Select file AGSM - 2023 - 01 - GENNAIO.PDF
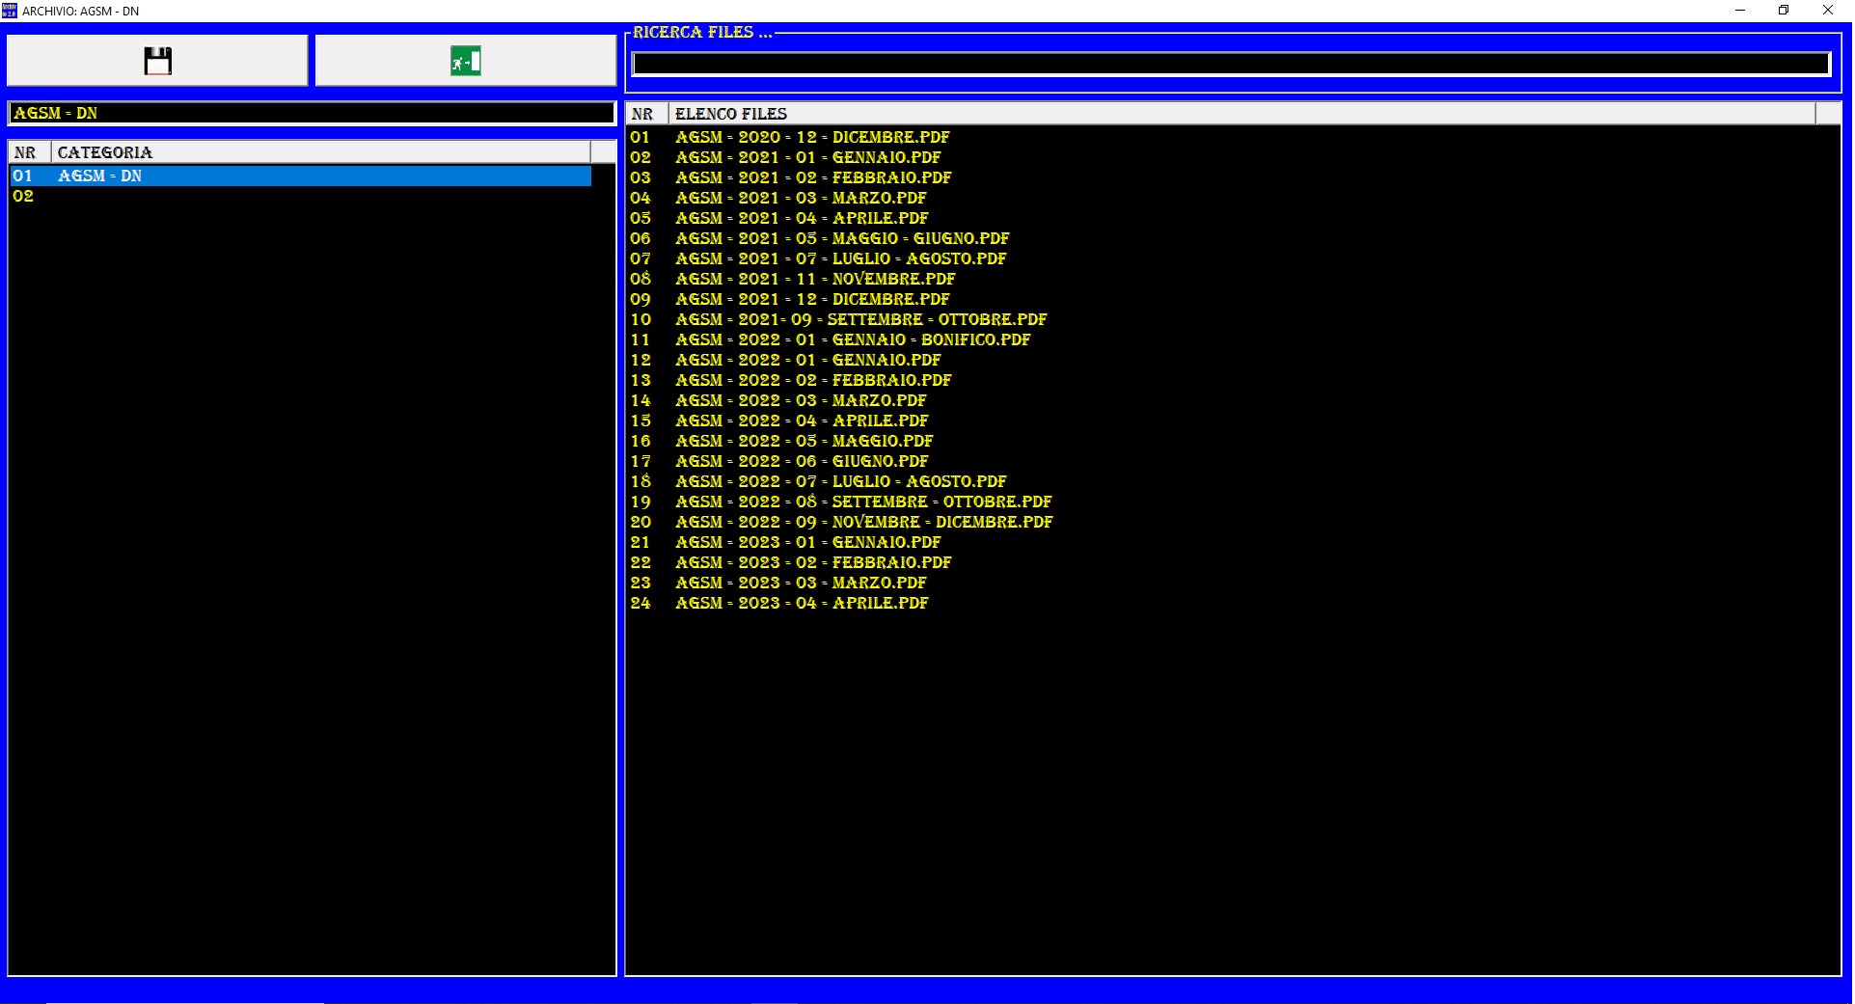 [x=807, y=542]
